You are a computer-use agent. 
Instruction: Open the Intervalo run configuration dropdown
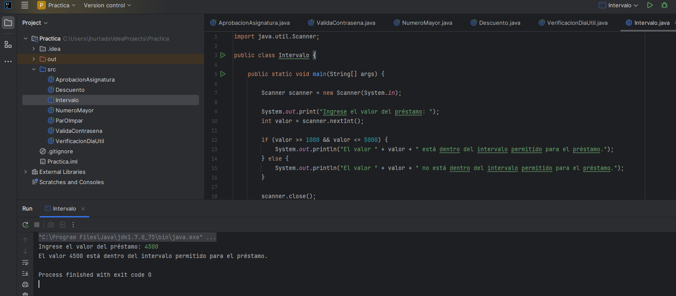[x=619, y=5]
